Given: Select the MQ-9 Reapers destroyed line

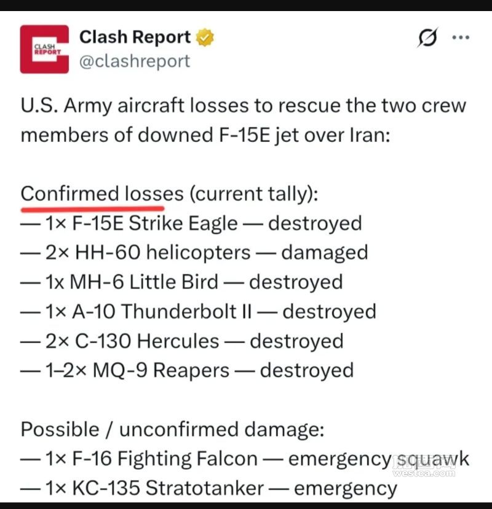Looking at the screenshot, I should [x=188, y=371].
